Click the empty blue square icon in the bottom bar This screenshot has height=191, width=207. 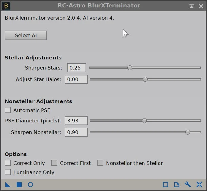click(165, 185)
